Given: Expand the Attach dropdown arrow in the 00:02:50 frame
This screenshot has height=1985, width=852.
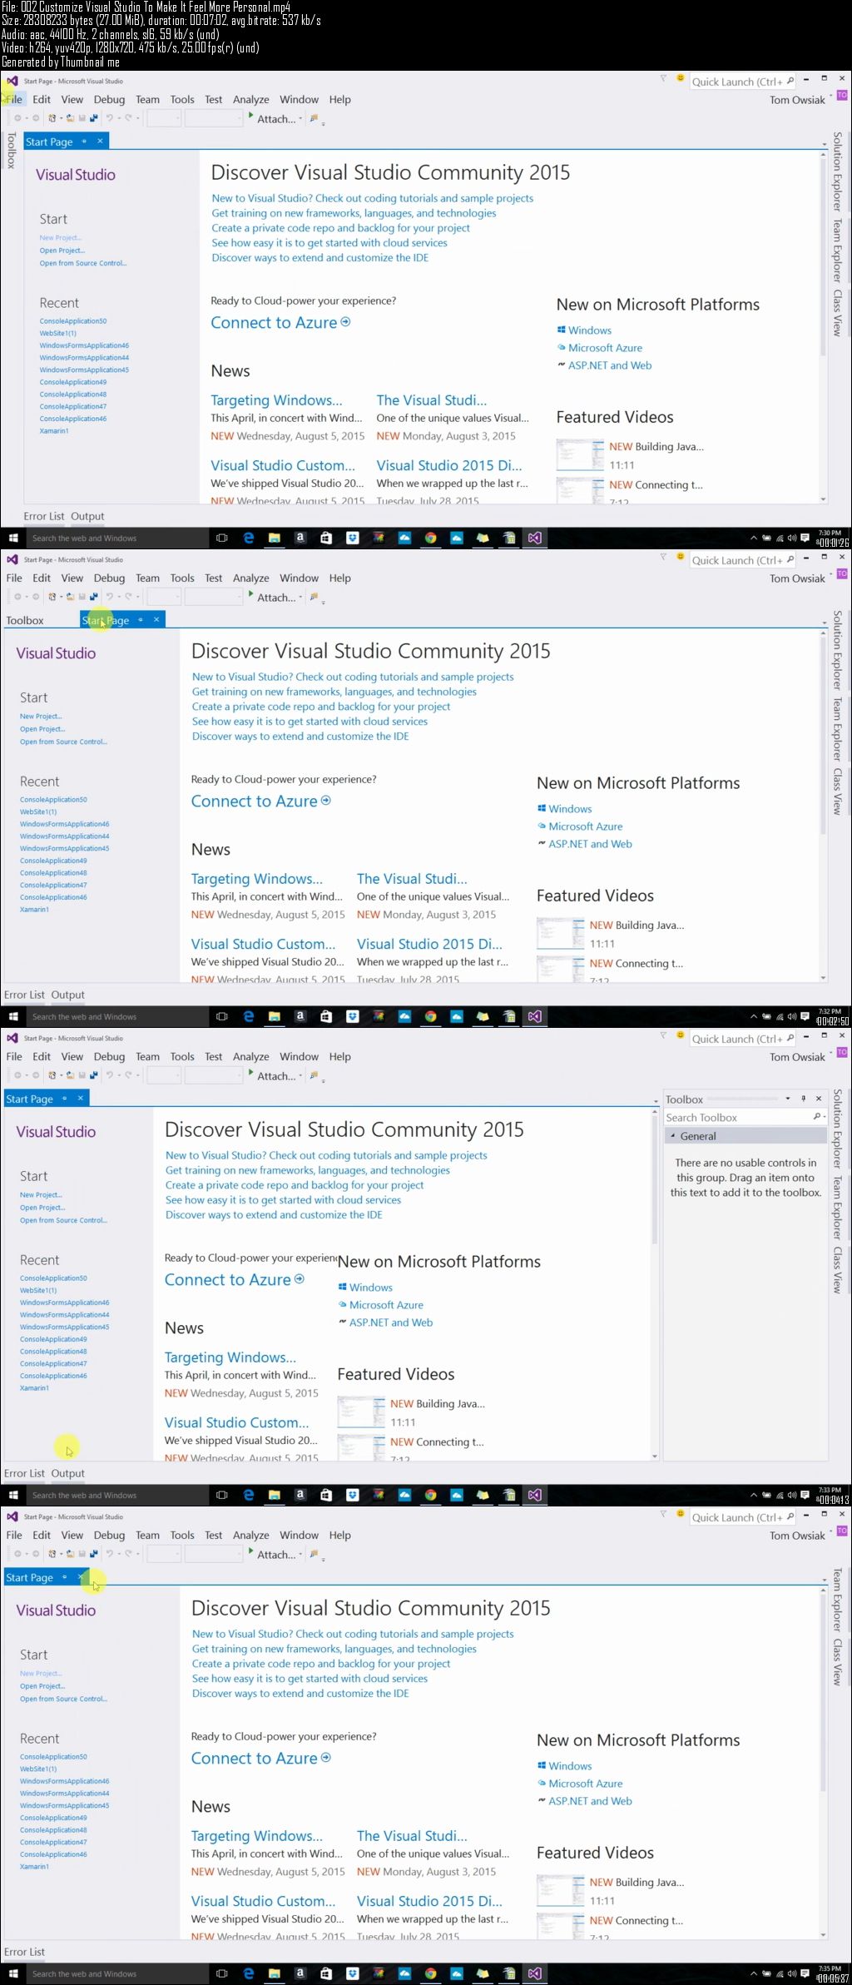Looking at the screenshot, I should point(300,598).
